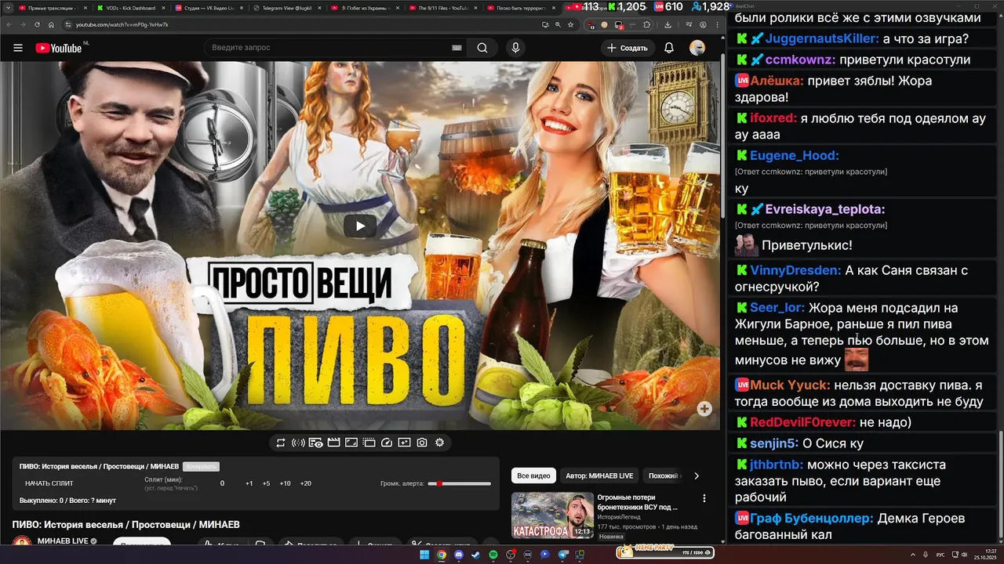This screenshot has width=1004, height=564.
Task: Click the broadcast signal icon under the player
Action: tap(298, 443)
